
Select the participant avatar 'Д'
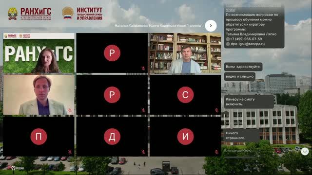[112, 137]
